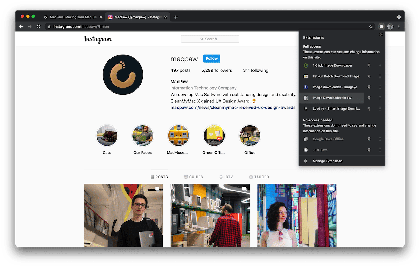
Task: Open the Chrome profile avatar
Action: click(x=390, y=27)
